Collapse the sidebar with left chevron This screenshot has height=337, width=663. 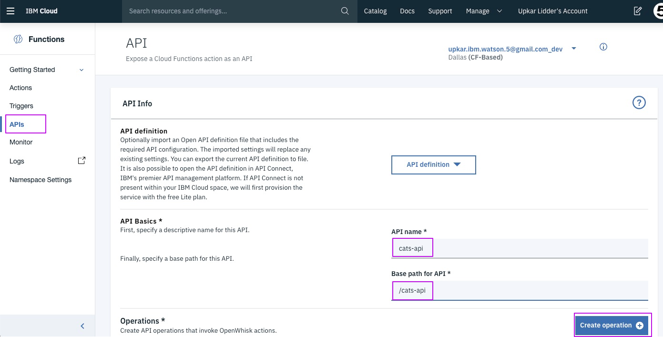[82, 326]
